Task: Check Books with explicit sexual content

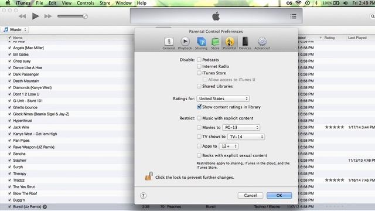Action: 199,155
